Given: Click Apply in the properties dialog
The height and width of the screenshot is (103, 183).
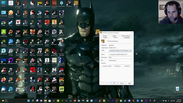Looking at the screenshot, I should 130,83.
